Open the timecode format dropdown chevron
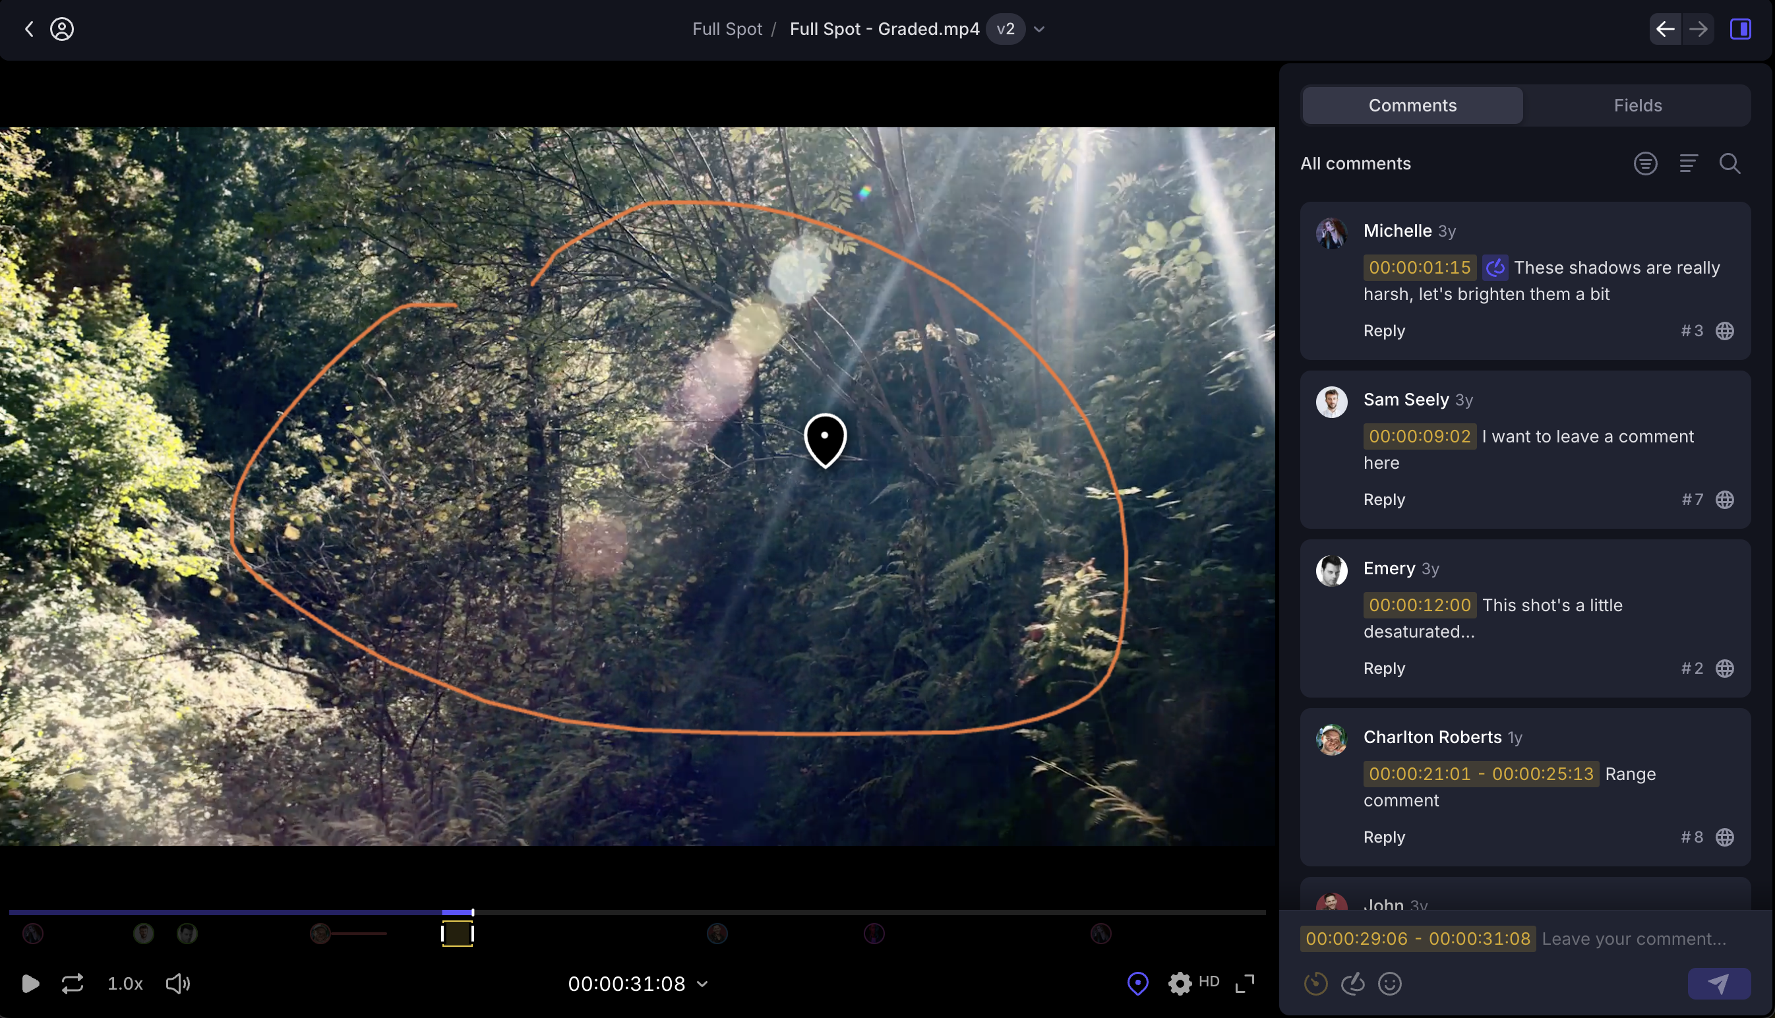This screenshot has height=1018, width=1775. [x=703, y=984]
